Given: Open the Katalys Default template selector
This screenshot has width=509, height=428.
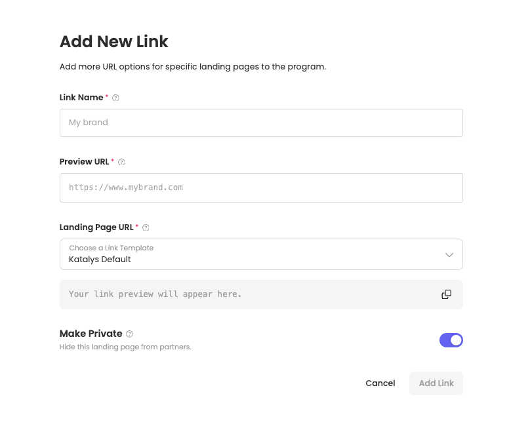Looking at the screenshot, I should [x=249, y=254].
